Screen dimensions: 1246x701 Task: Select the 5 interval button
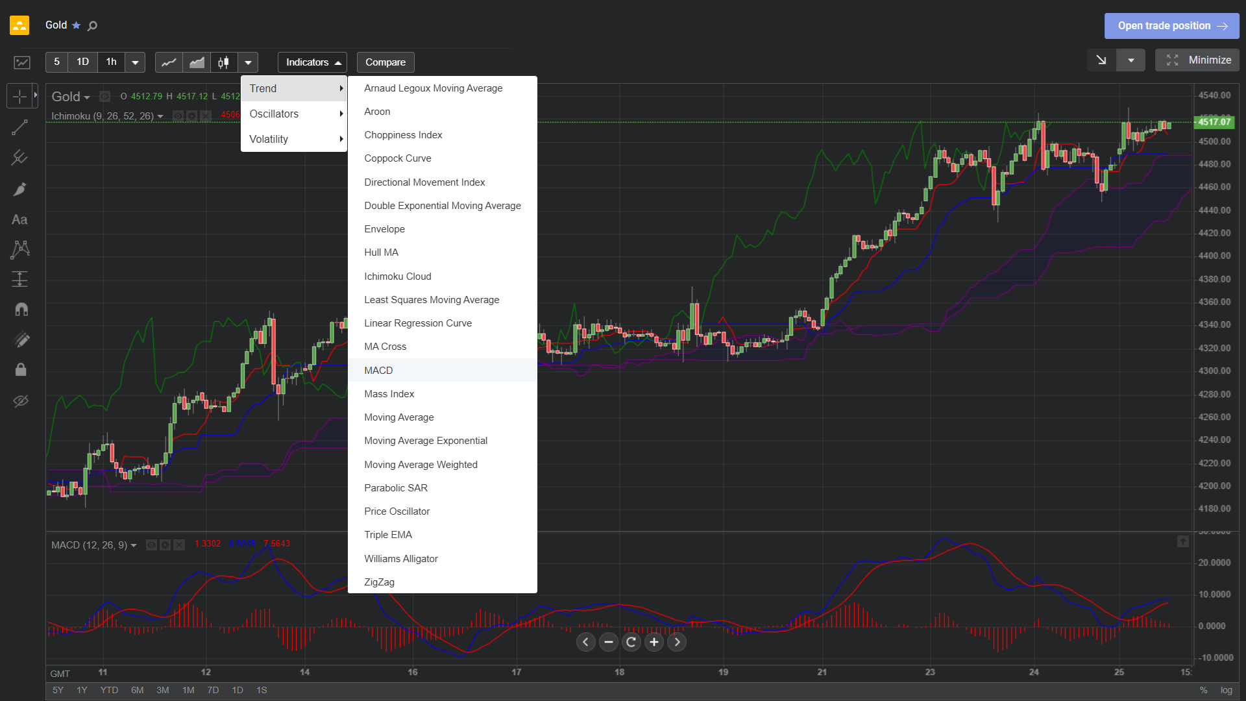pyautogui.click(x=56, y=62)
